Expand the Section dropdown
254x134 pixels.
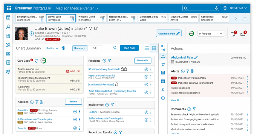(x=52, y=48)
